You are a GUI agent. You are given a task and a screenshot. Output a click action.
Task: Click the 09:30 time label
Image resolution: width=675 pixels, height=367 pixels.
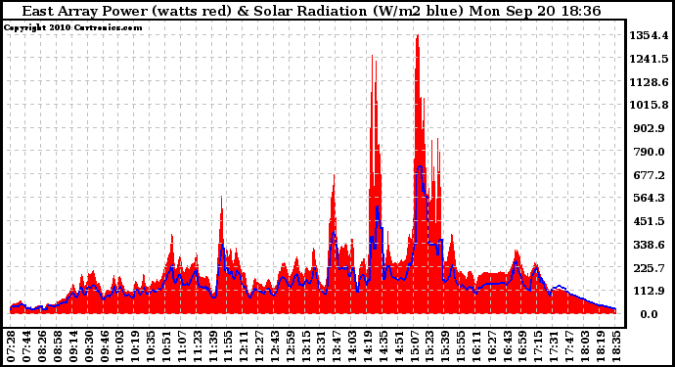[89, 346]
